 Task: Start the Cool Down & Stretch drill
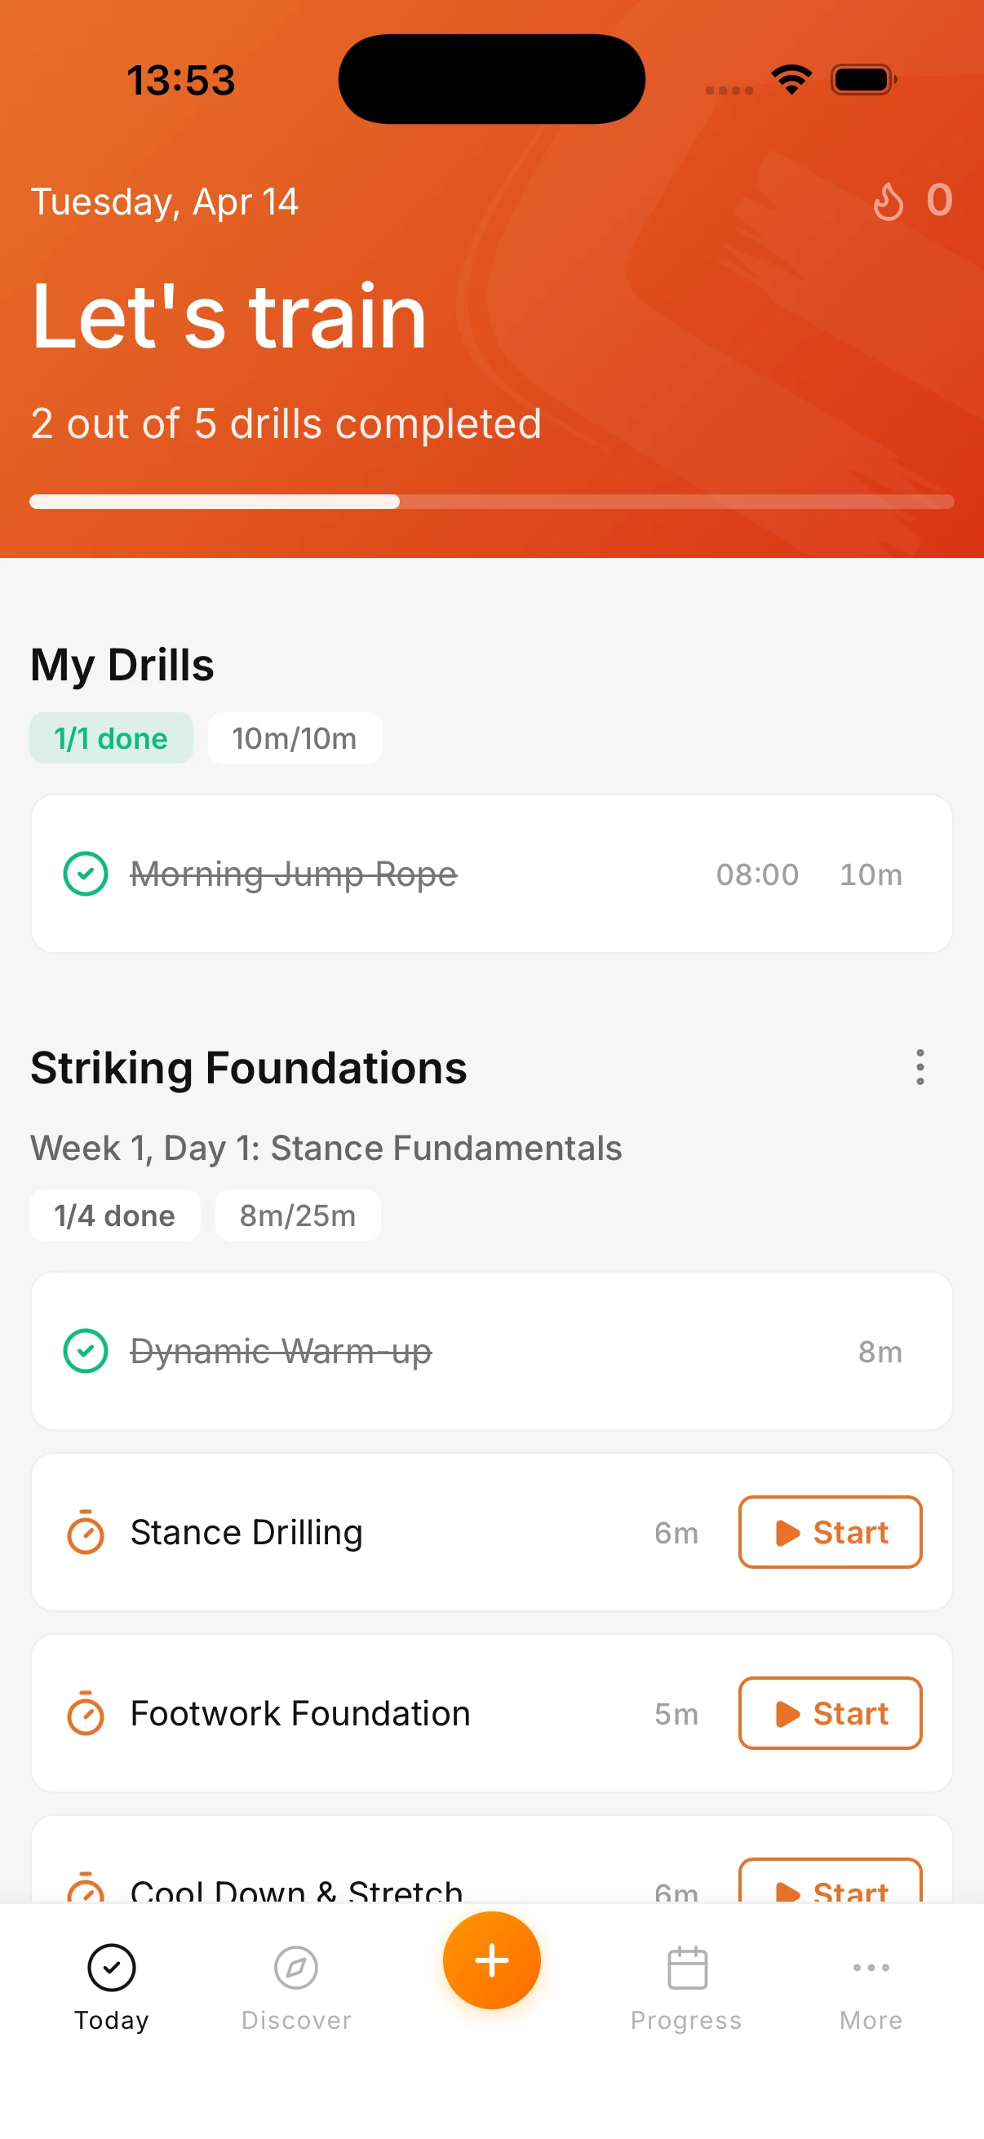[830, 1885]
